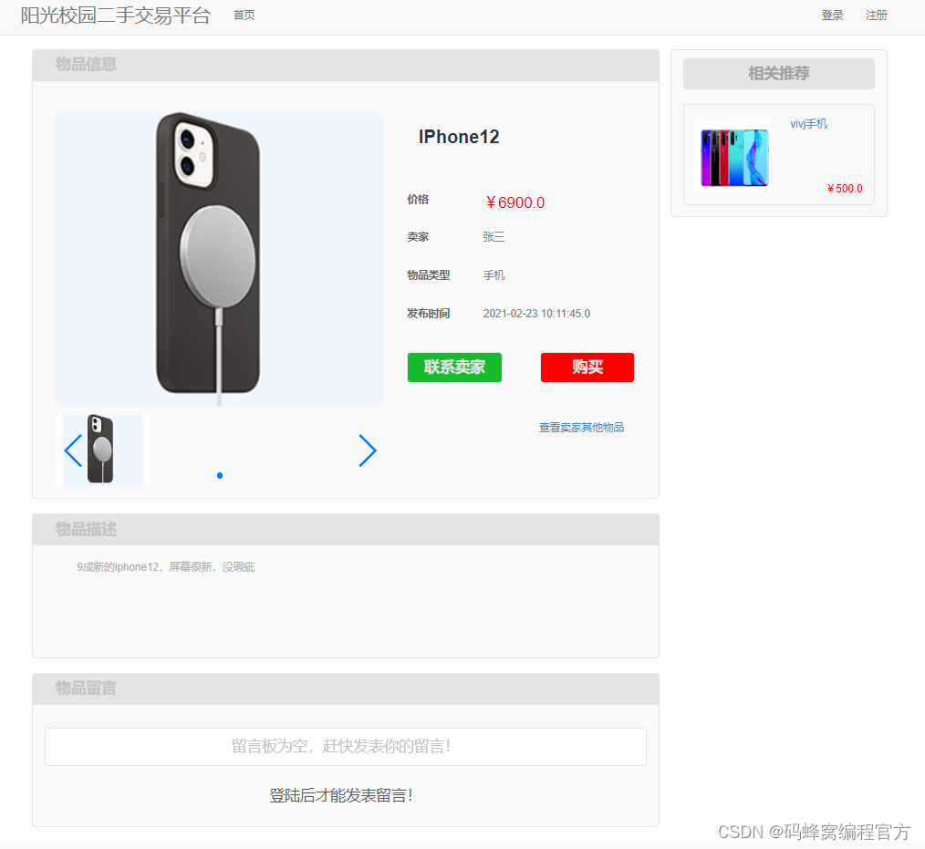Click the 登陆后才能发表留言 notice
The height and width of the screenshot is (849, 925).
tap(341, 796)
